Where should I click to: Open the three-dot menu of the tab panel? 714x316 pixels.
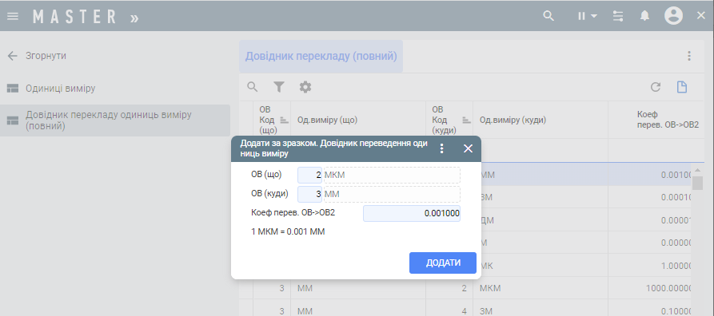(689, 57)
